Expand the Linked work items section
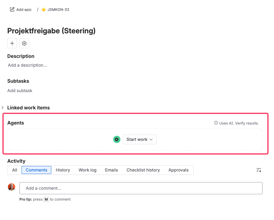Screen dimensions: 274x220 3,108
